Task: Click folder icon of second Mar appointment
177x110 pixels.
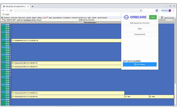Action: coord(150,97)
